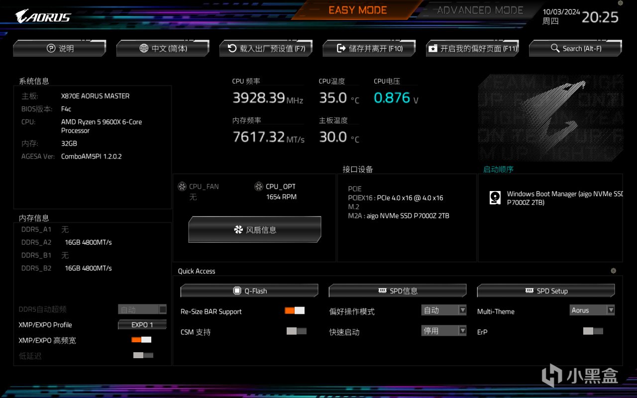This screenshot has height=398, width=637.
Task: Toggle the ErP switch
Action: coord(593,331)
